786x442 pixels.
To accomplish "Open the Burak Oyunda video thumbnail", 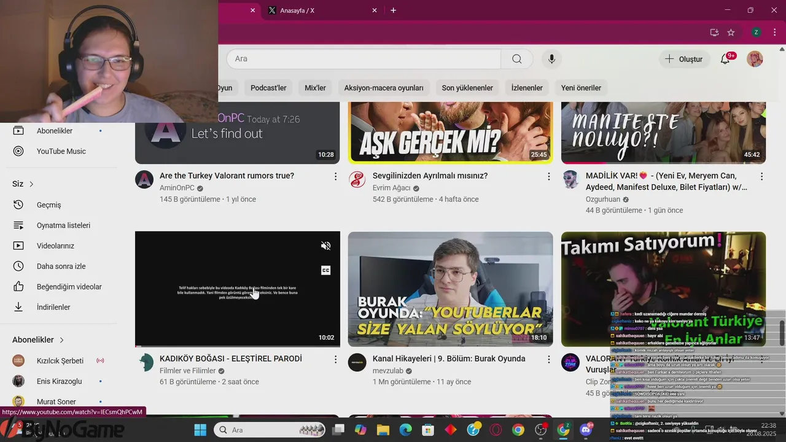I will point(450,289).
